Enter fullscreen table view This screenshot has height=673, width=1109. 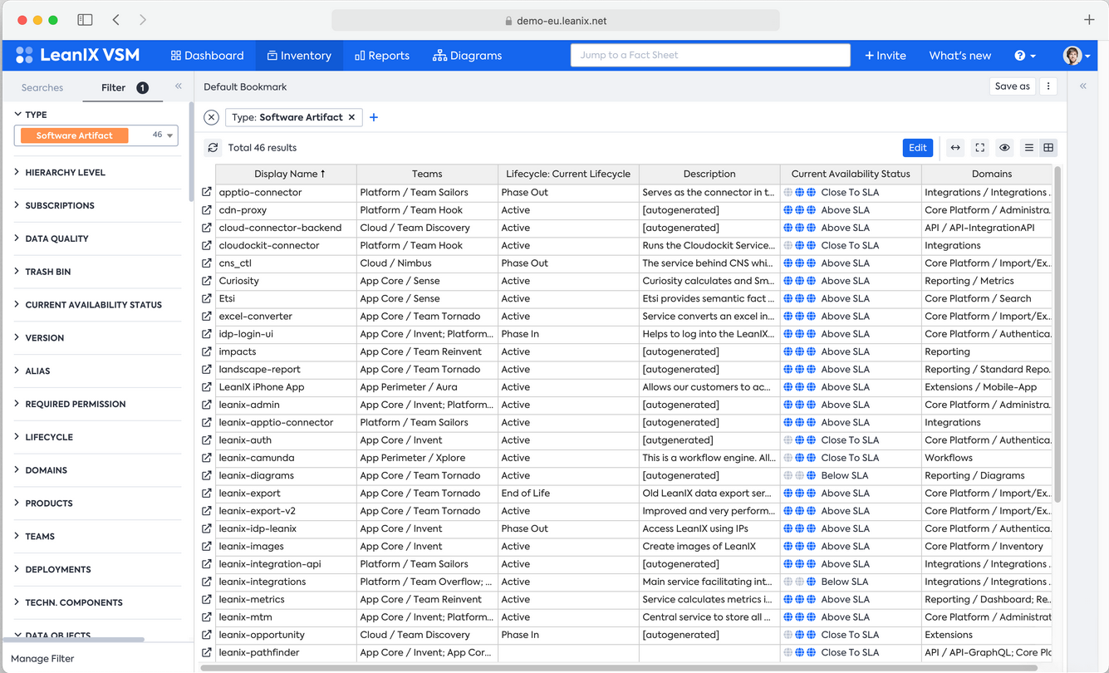980,148
